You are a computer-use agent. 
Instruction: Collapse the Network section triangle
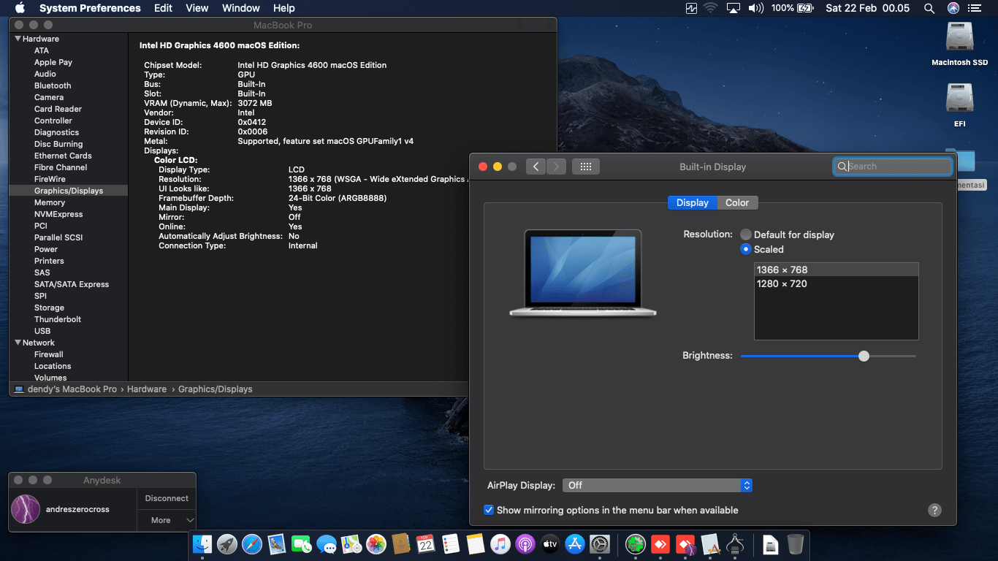click(x=18, y=343)
